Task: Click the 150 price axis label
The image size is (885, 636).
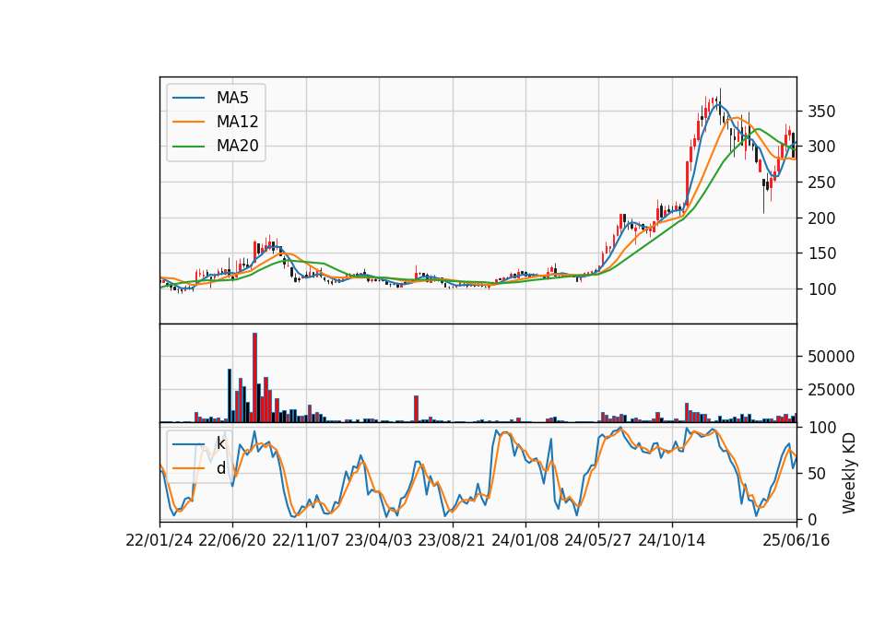Action: pos(821,253)
